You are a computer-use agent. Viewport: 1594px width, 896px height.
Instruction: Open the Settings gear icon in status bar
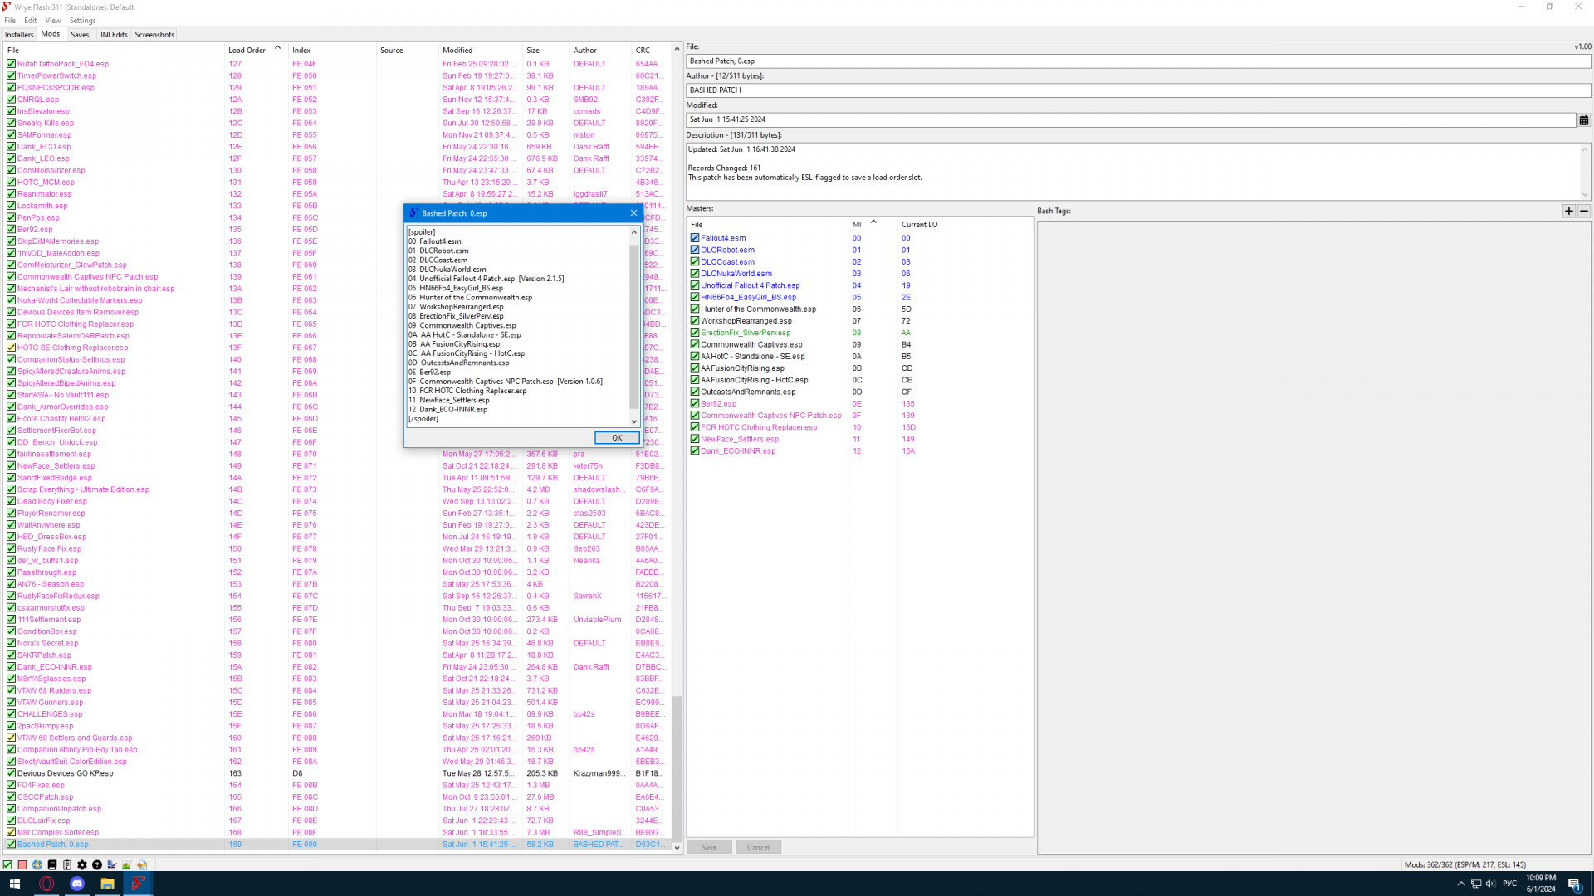click(x=82, y=864)
